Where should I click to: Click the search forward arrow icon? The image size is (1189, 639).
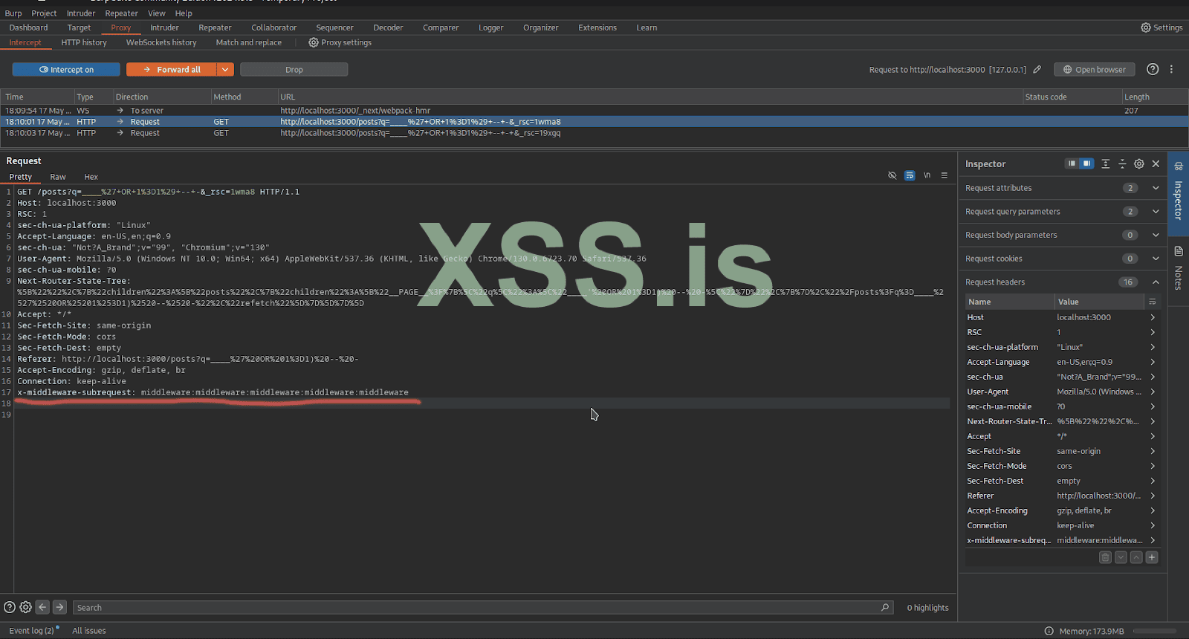click(60, 607)
